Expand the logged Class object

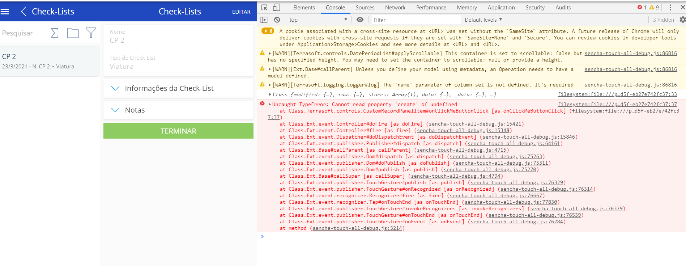(x=270, y=94)
